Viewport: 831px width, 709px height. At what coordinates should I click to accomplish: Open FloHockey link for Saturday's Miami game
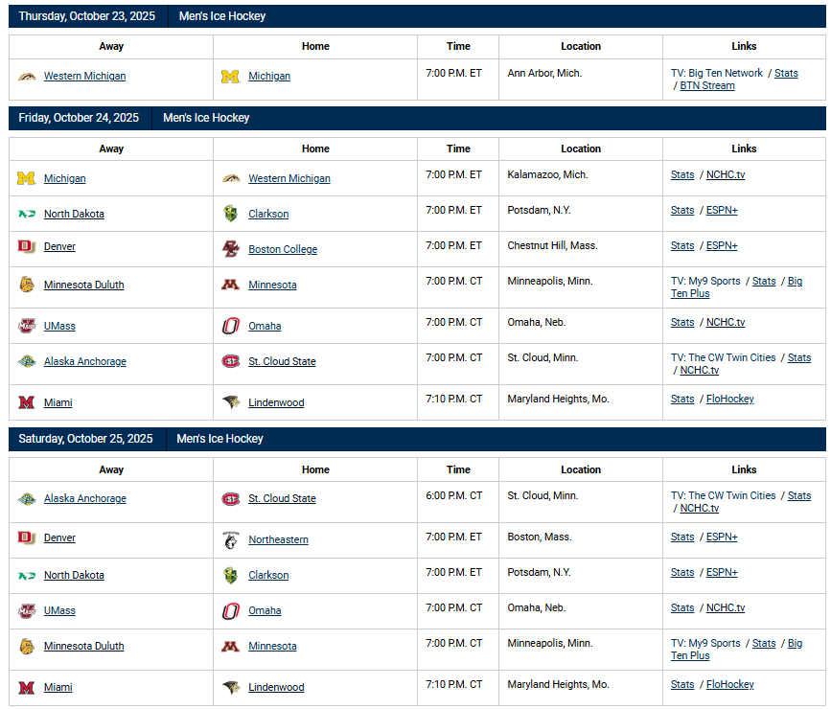729,684
